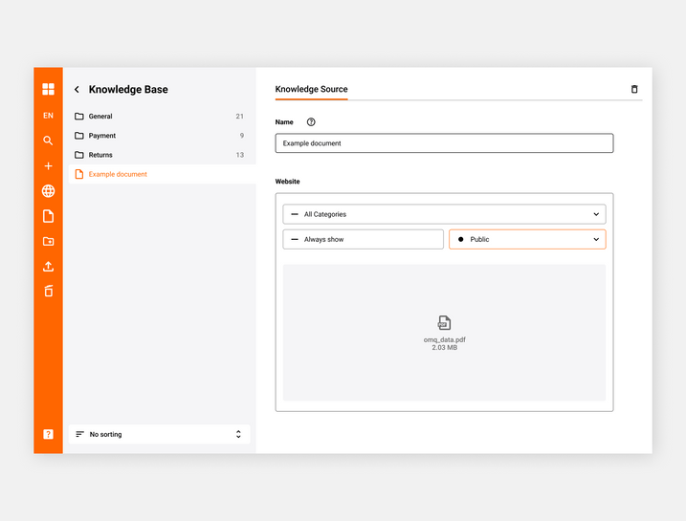Viewport: 686px width, 521px height.
Task: Open the Public visibility dropdown
Action: [x=527, y=239]
